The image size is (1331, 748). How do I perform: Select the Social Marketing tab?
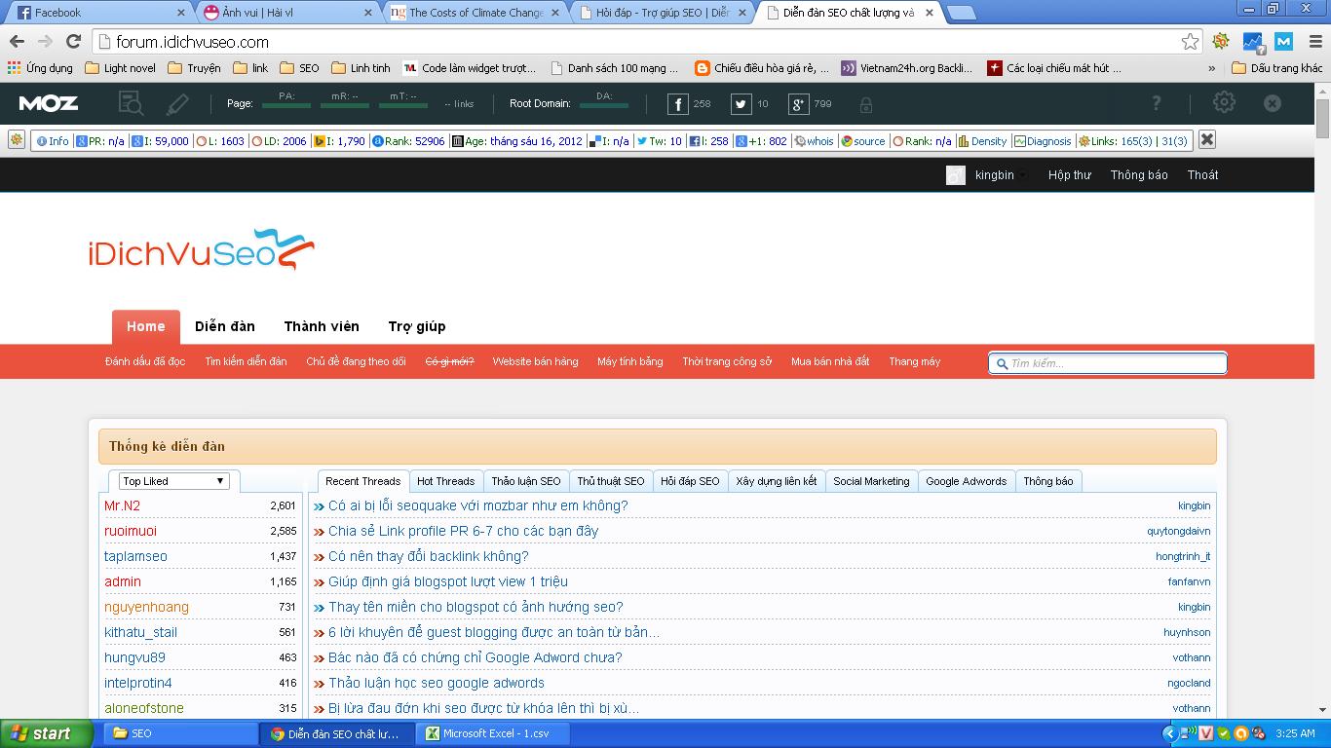tap(871, 481)
